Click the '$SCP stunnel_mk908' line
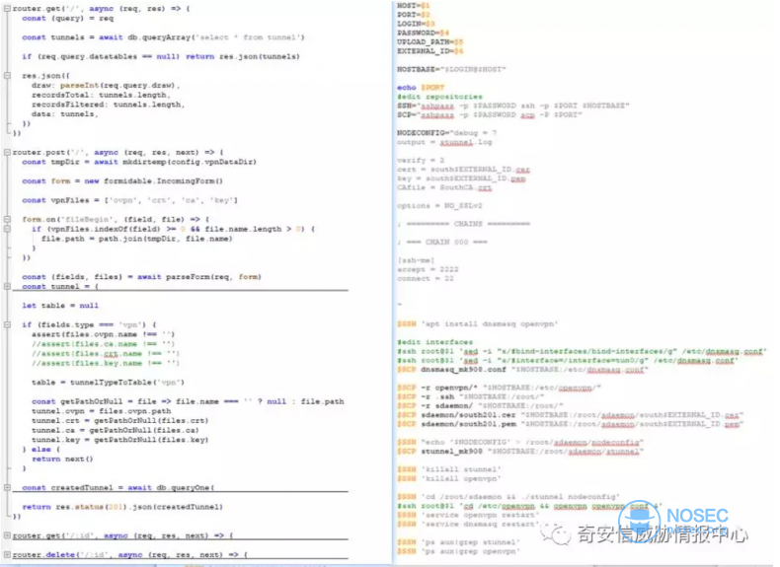Screen dimensions: 780x567 point(519,452)
